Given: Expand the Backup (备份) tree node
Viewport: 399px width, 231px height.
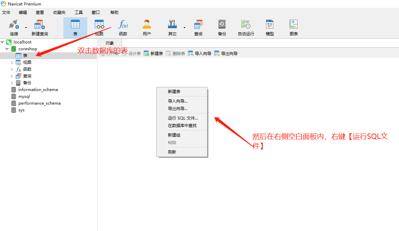Looking at the screenshot, I should point(12,83).
